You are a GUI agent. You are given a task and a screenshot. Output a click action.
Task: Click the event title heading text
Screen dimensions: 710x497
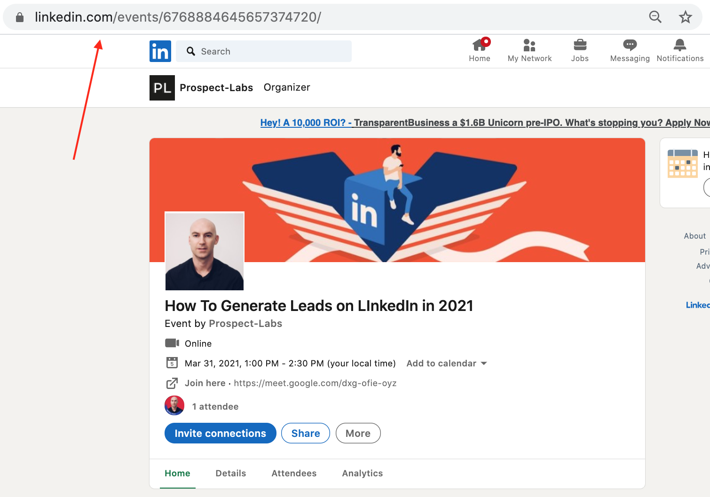coord(319,306)
